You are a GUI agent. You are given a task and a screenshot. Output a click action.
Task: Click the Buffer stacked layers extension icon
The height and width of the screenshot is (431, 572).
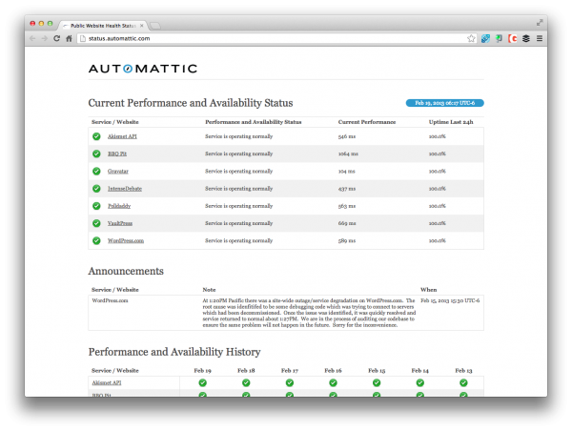coord(526,38)
